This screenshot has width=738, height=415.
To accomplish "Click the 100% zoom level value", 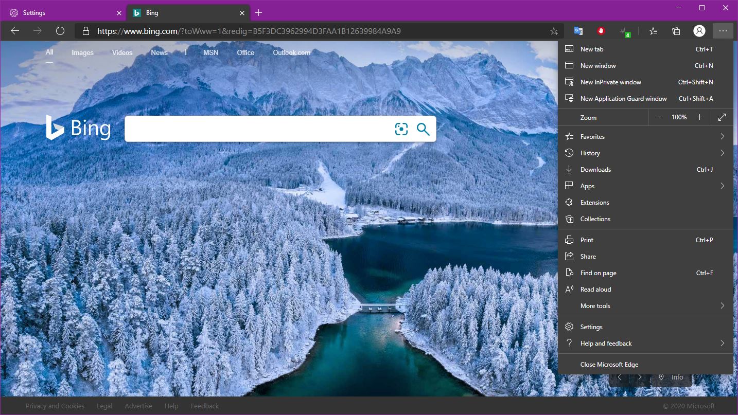I will (679, 117).
